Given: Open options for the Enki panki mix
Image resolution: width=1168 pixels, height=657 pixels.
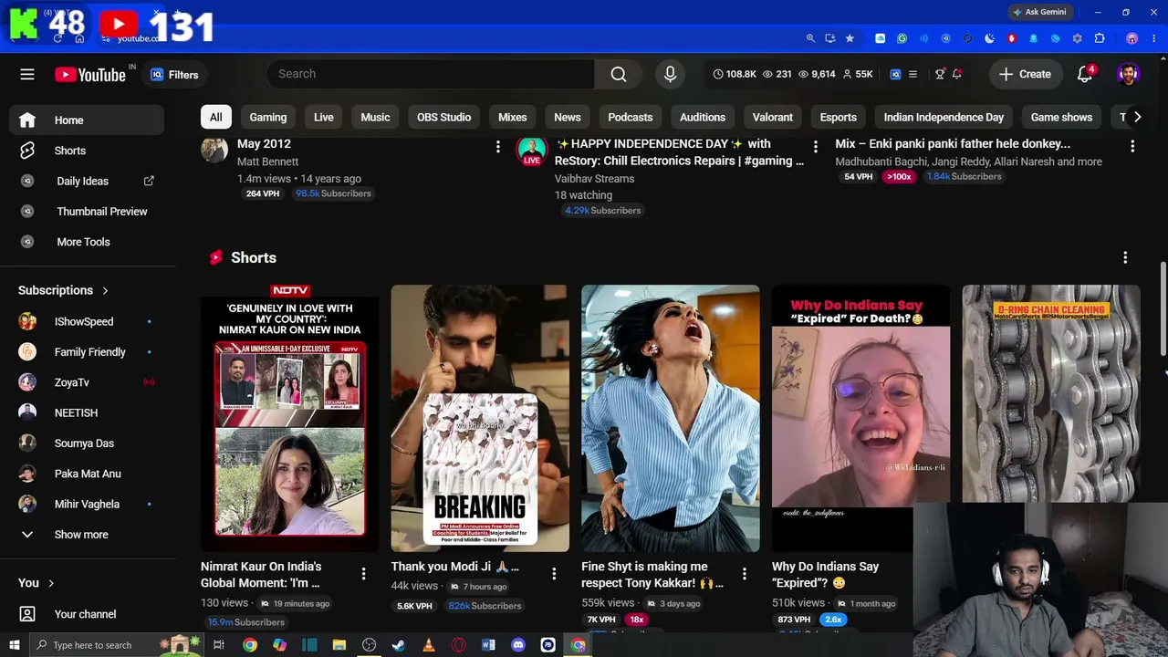Looking at the screenshot, I should [1132, 146].
